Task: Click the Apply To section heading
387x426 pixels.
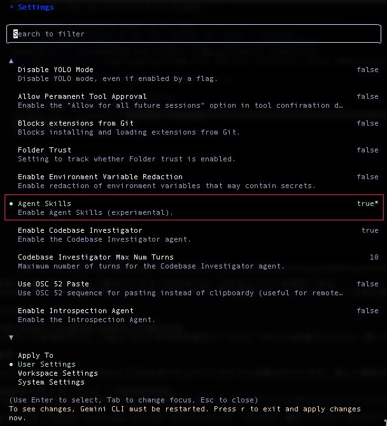Action: 36,355
